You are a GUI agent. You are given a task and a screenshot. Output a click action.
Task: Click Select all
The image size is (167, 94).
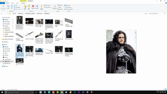(x=67, y=5)
